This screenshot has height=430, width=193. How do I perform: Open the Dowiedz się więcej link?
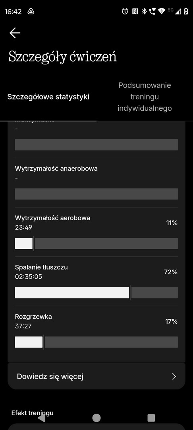96,376
